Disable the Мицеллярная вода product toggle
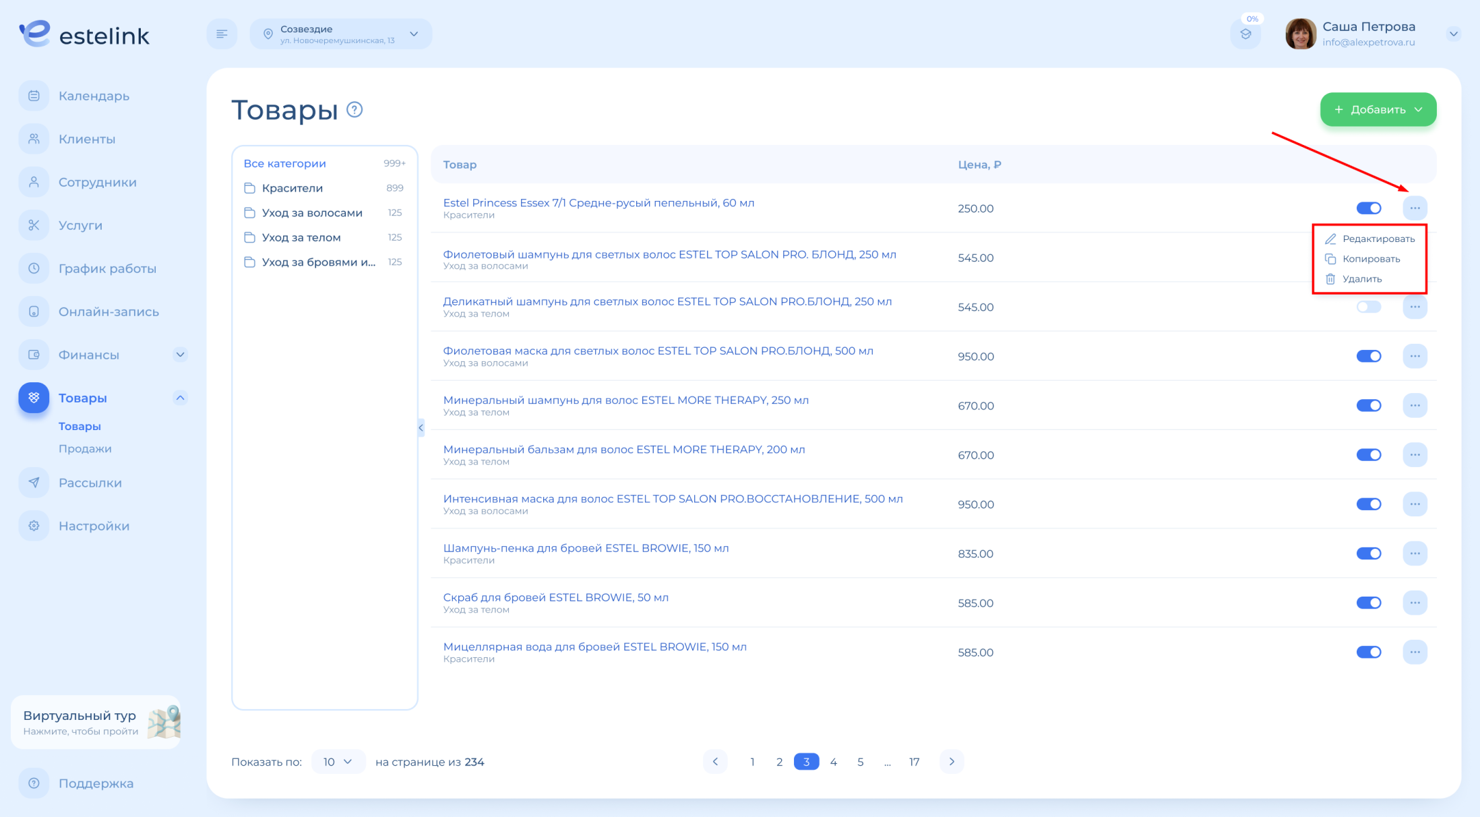 click(x=1369, y=652)
